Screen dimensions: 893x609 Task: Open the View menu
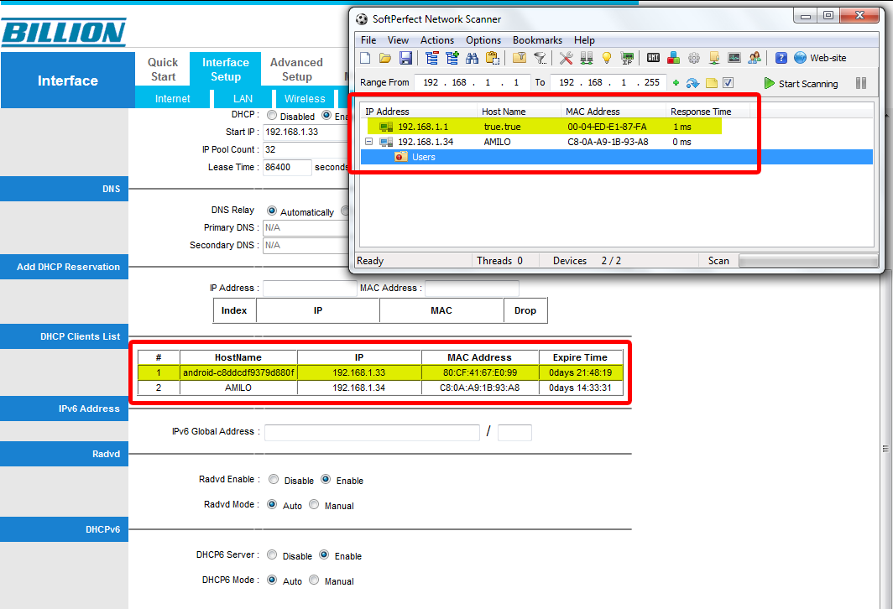click(398, 39)
